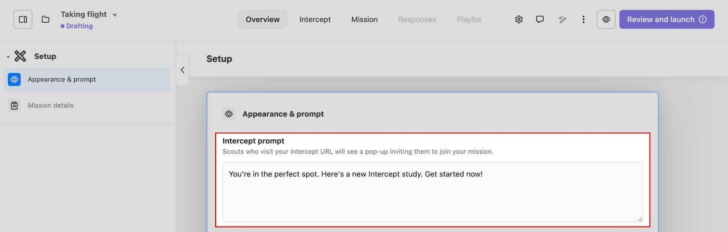Open settings gear icon
The height and width of the screenshot is (232, 728).
(519, 20)
